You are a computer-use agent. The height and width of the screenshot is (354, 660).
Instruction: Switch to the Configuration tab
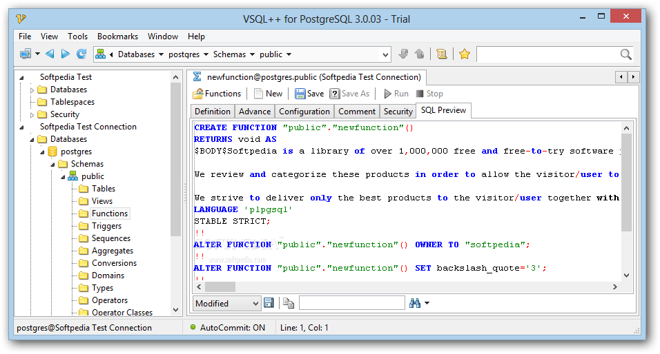pyautogui.click(x=304, y=112)
